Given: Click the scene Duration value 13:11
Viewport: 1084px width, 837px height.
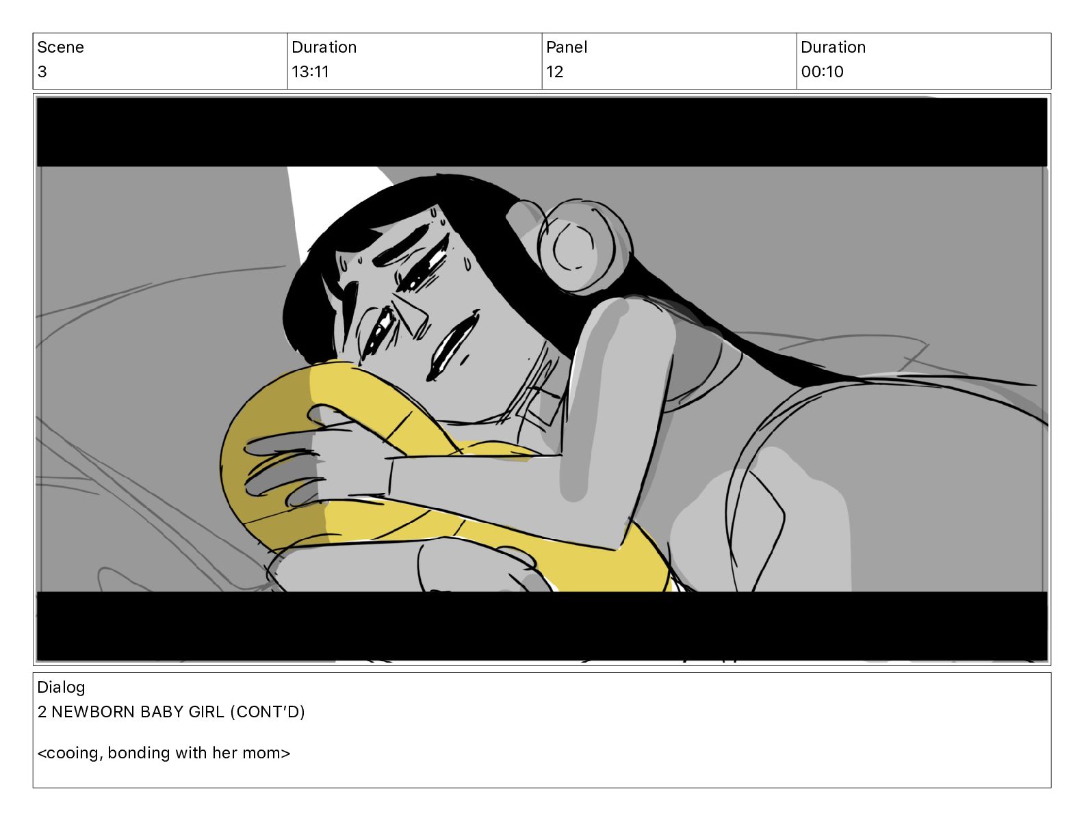Looking at the screenshot, I should (310, 72).
